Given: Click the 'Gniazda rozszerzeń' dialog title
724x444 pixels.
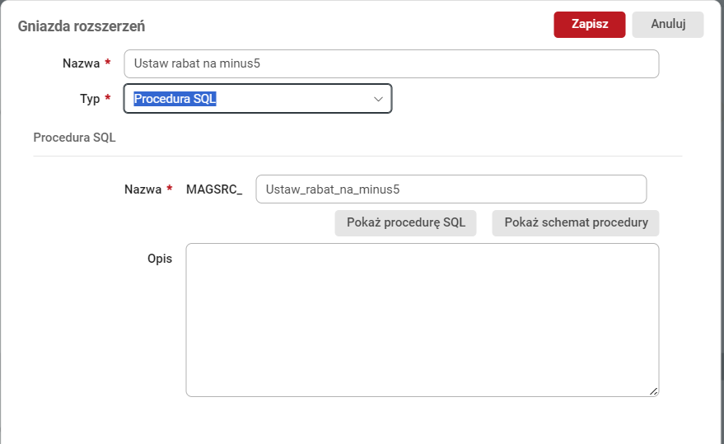Looking at the screenshot, I should 82,26.
